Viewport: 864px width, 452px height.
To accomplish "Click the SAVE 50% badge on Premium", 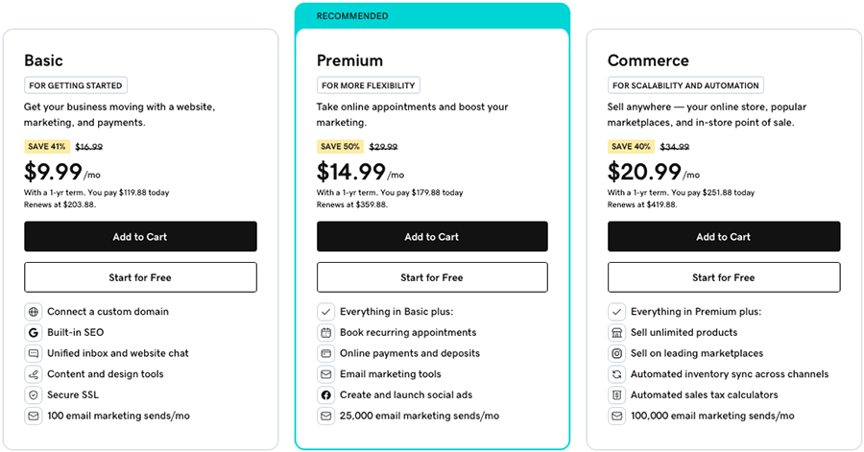I will [x=340, y=147].
